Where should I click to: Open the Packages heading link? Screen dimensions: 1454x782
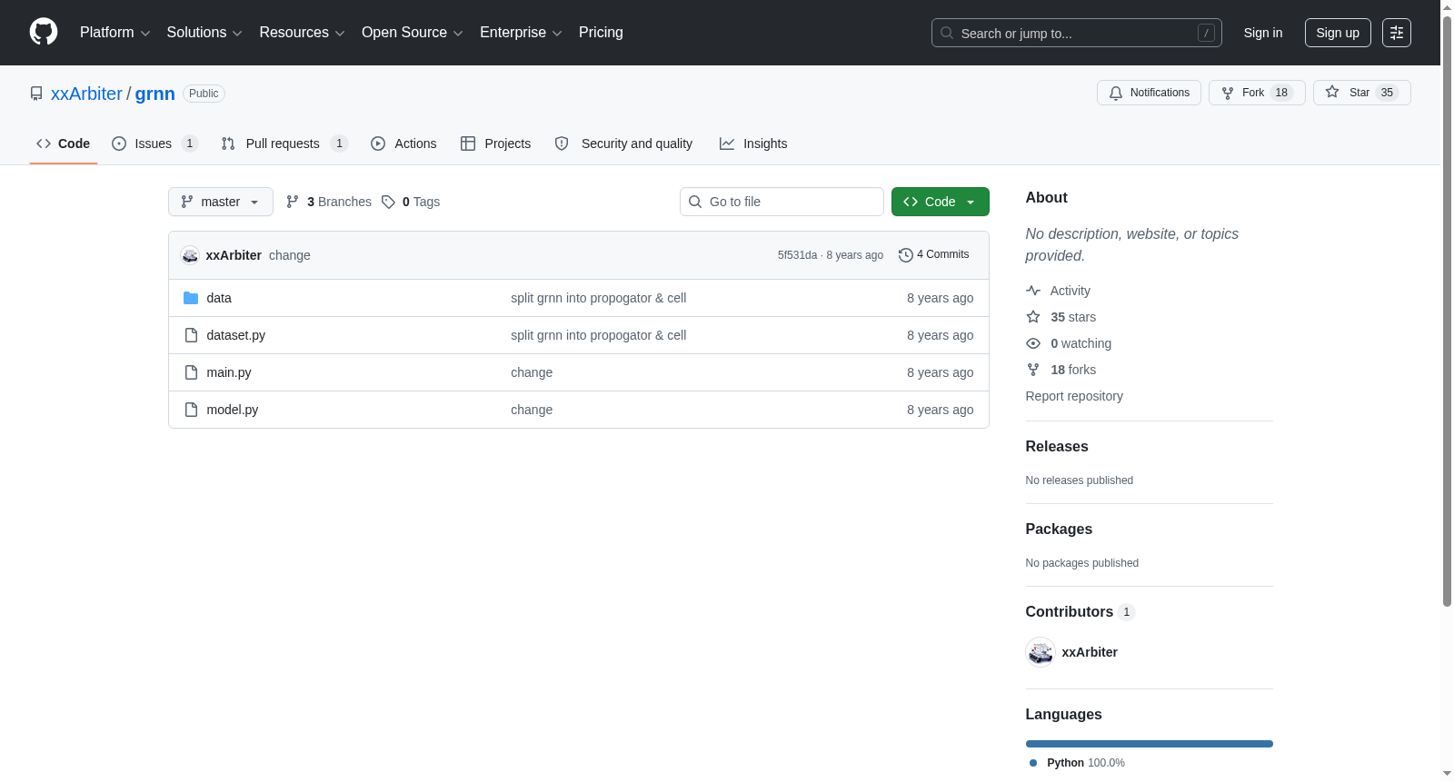(1059, 530)
